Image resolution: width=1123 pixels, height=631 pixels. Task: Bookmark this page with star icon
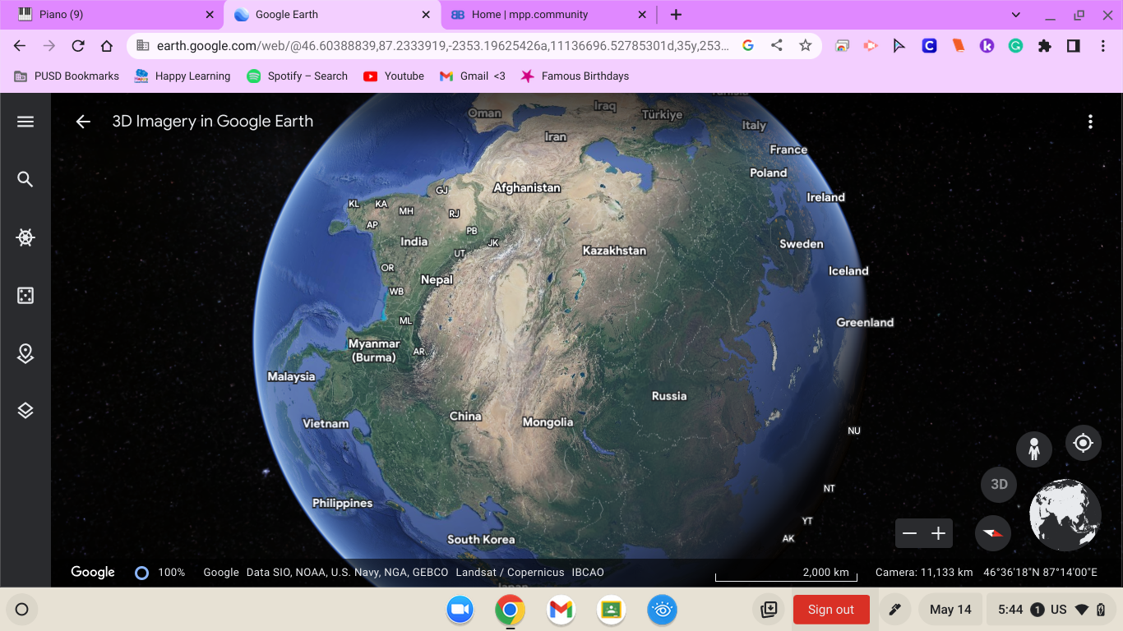click(806, 46)
